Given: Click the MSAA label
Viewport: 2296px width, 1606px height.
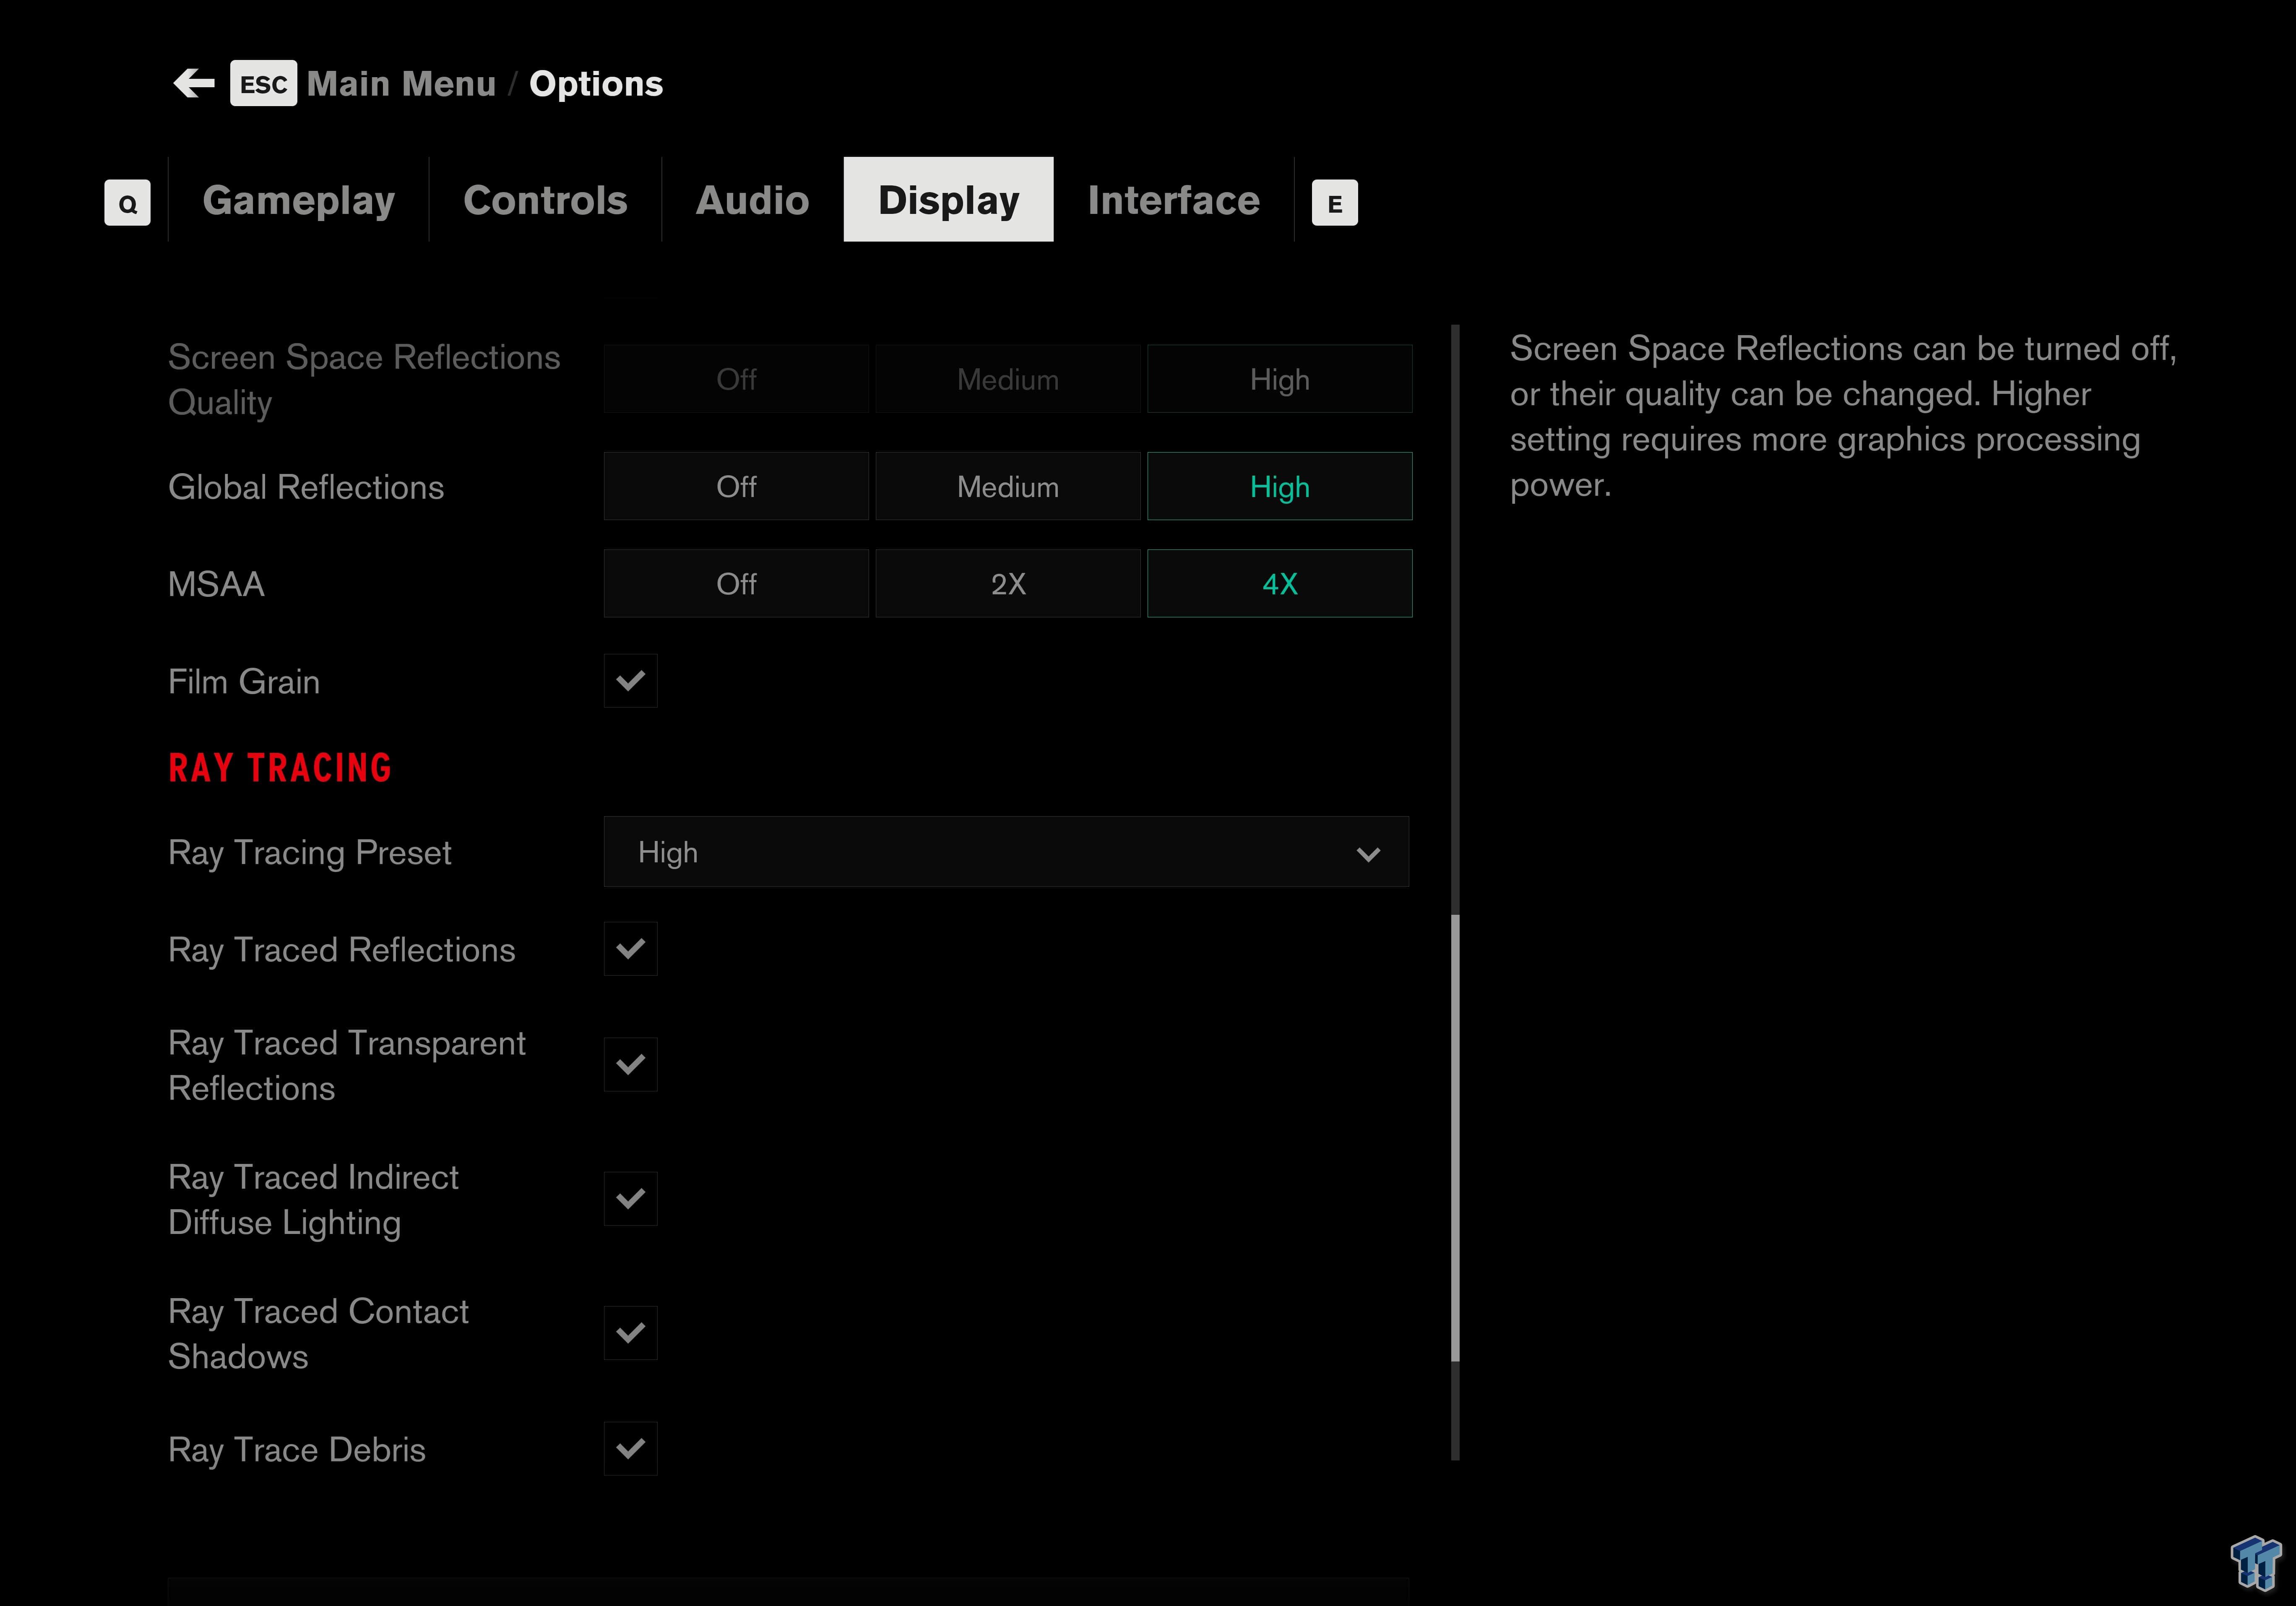Looking at the screenshot, I should (x=216, y=584).
